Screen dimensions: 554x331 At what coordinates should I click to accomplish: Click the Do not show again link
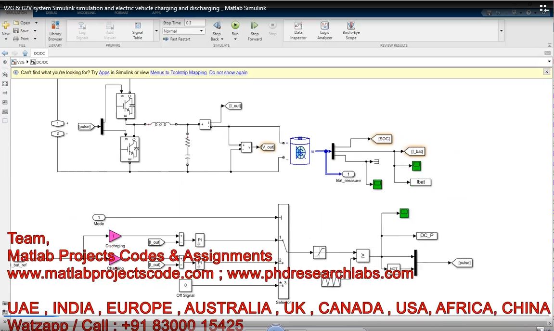pyautogui.click(x=228, y=72)
